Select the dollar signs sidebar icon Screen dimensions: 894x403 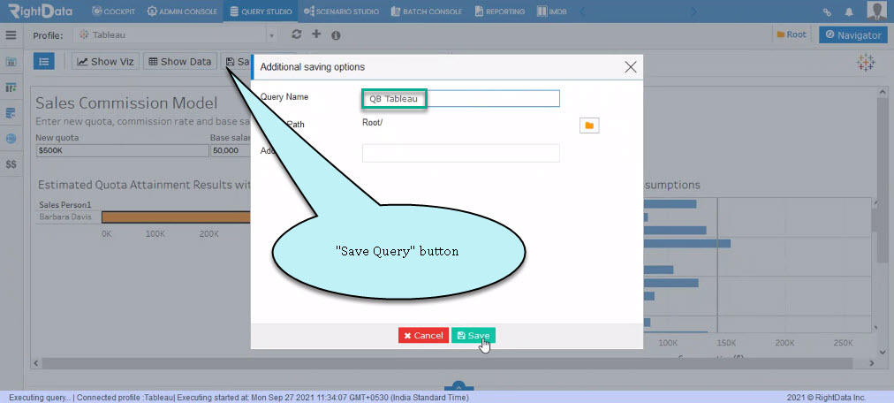(x=11, y=164)
